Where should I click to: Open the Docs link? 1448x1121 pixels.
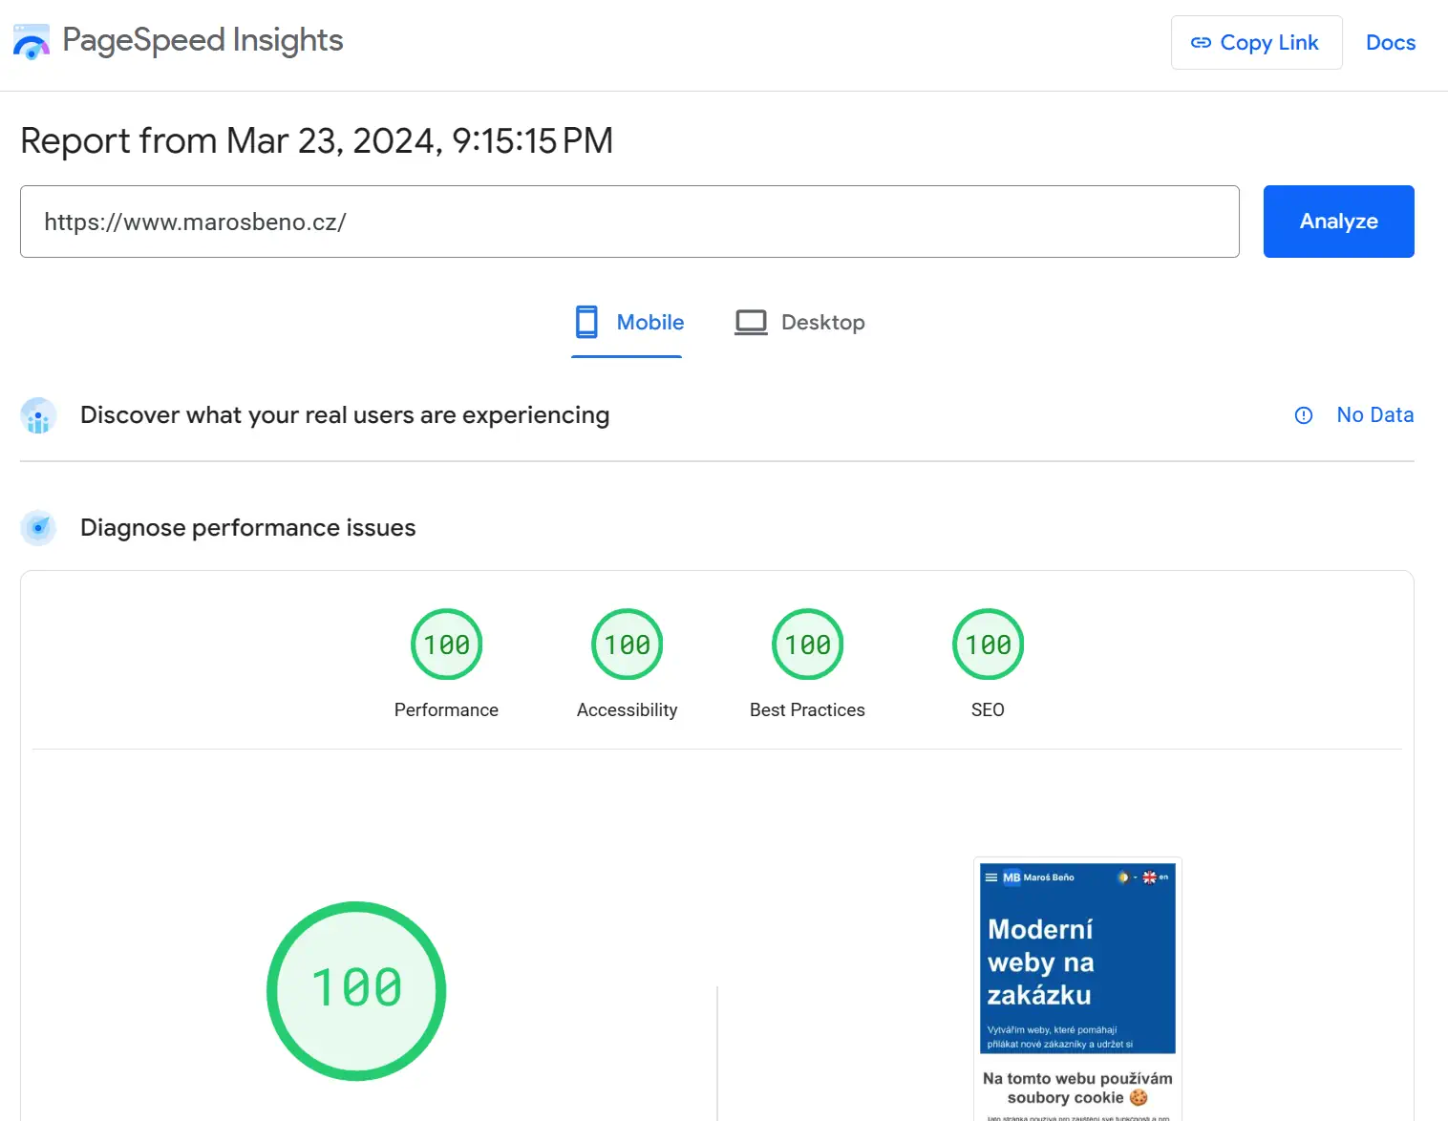(1390, 43)
